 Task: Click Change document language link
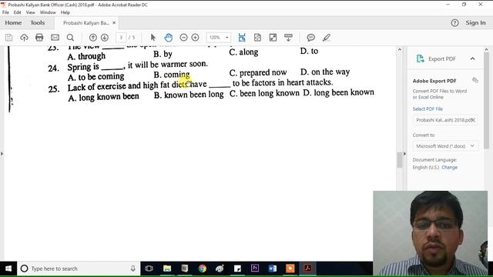pyautogui.click(x=449, y=168)
